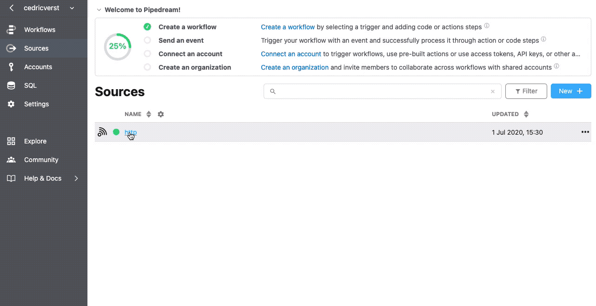
Task: Sort sources by the NAME column
Action: 148,114
